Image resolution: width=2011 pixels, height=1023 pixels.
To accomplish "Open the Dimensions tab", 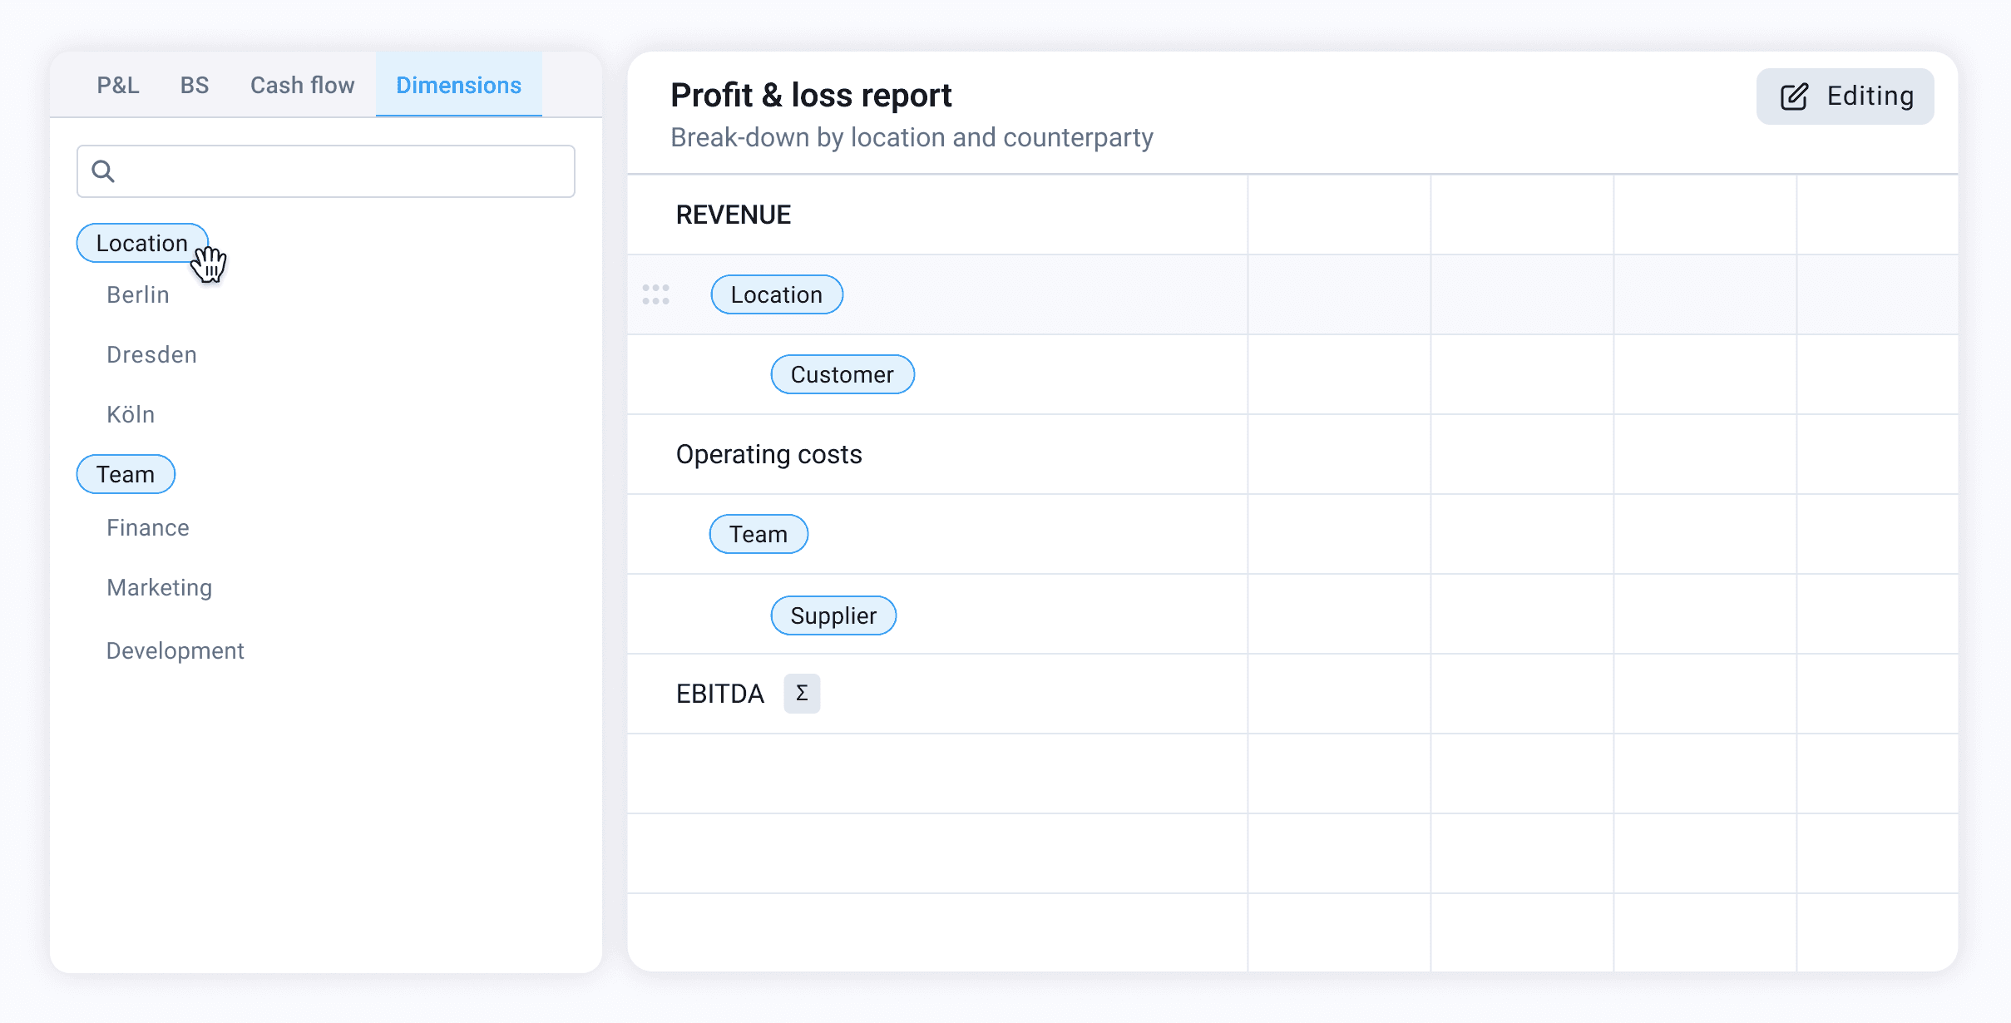I will click(458, 86).
